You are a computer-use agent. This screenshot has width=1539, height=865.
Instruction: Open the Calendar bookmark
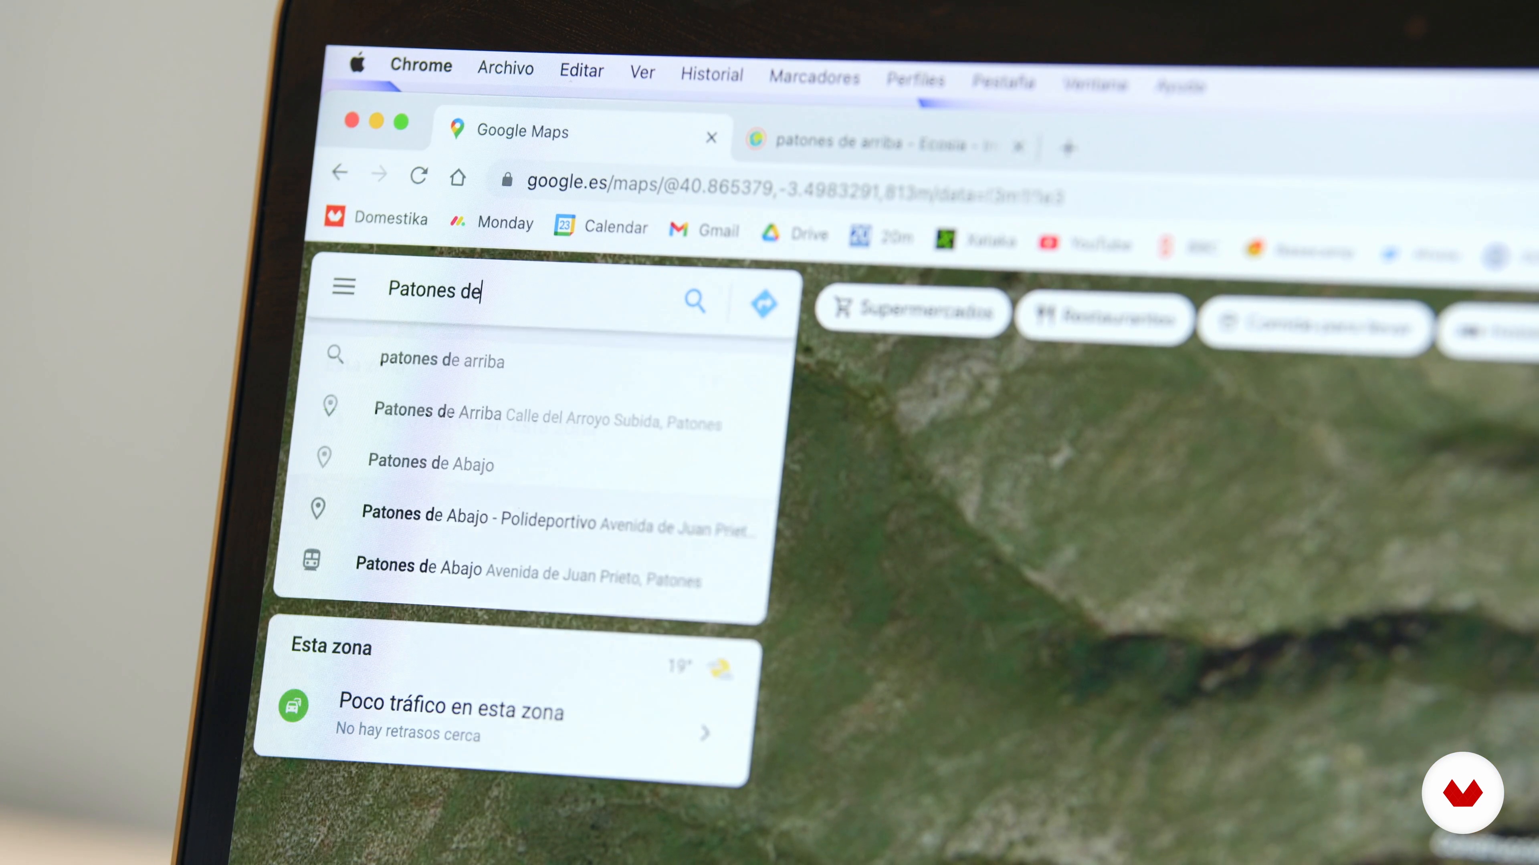click(601, 226)
